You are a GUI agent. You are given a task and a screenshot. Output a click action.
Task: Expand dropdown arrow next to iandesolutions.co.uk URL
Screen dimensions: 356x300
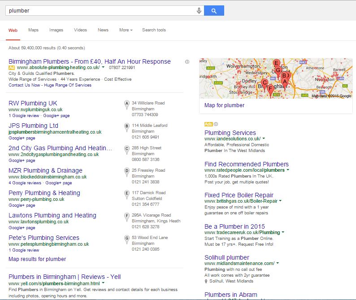(x=264, y=139)
